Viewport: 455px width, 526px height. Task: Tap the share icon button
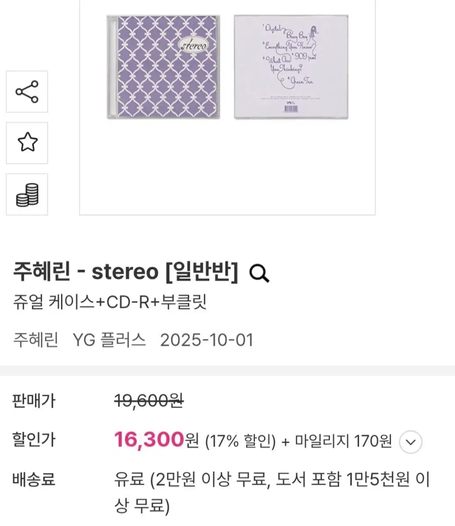(27, 92)
